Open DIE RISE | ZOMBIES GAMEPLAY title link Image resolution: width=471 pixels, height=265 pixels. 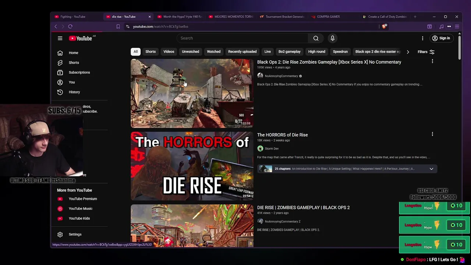pos(303,208)
